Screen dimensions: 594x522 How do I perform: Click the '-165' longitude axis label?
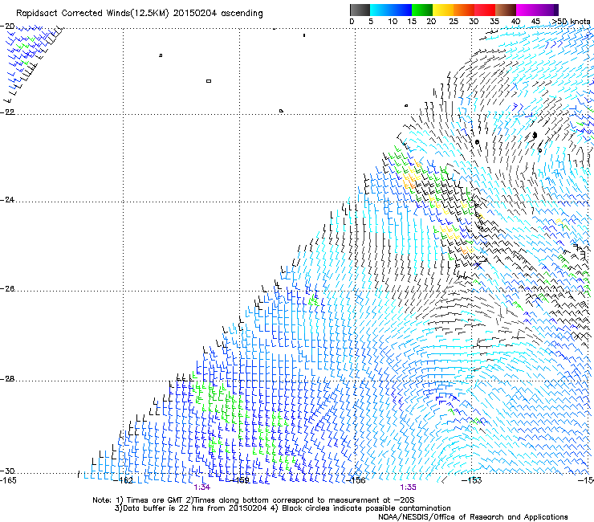click(x=8, y=480)
